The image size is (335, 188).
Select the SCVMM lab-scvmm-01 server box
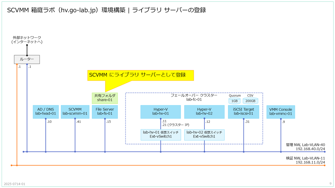pos(75,112)
